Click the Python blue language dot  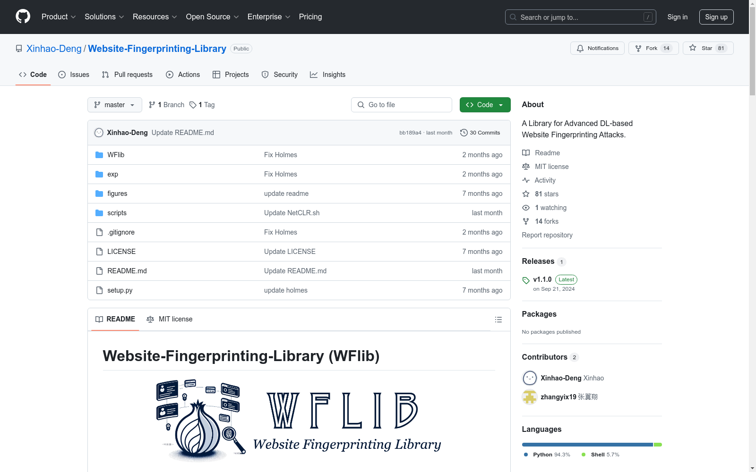526,455
